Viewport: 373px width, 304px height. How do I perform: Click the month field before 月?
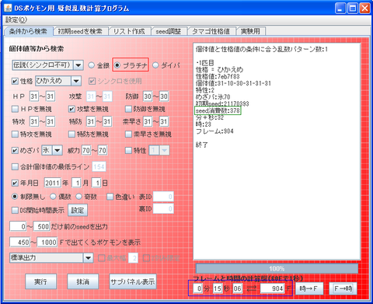pyautogui.click(x=76, y=183)
